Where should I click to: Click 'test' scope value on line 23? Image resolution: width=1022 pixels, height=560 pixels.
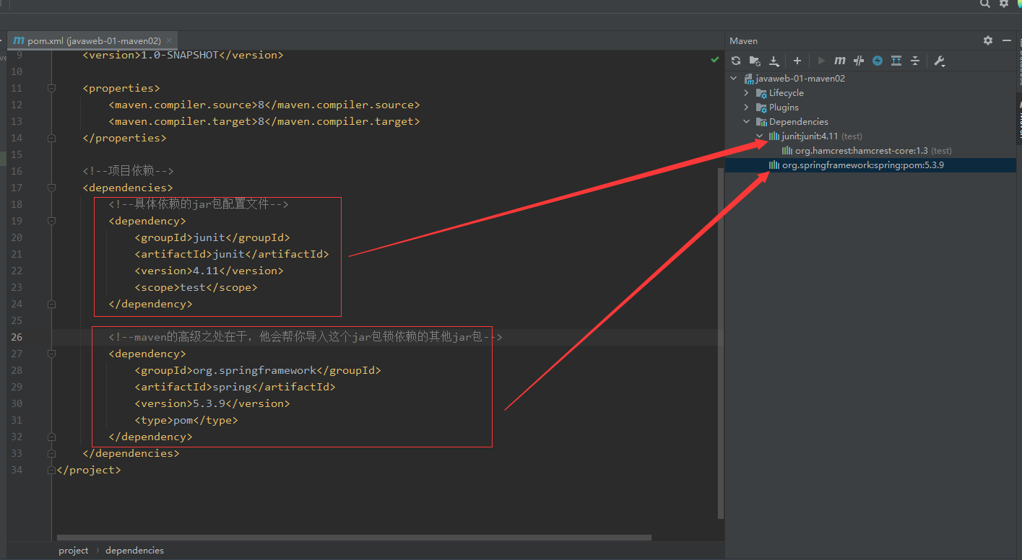click(193, 287)
